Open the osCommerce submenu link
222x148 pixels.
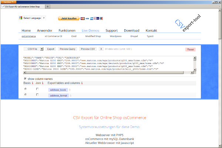28,36
